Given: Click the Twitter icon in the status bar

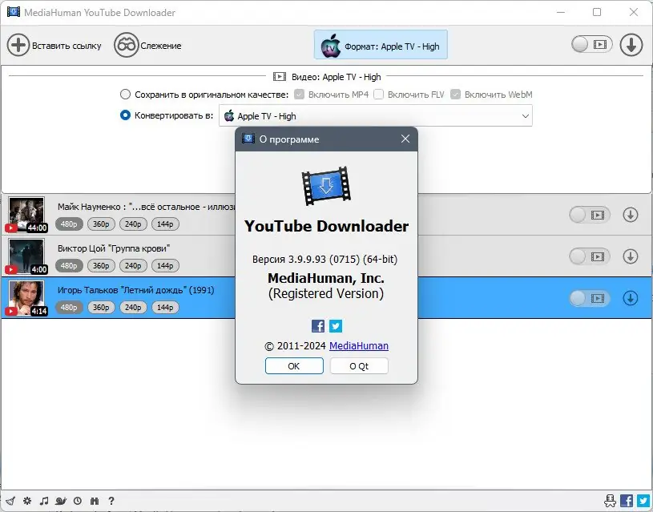Looking at the screenshot, I should tap(643, 500).
